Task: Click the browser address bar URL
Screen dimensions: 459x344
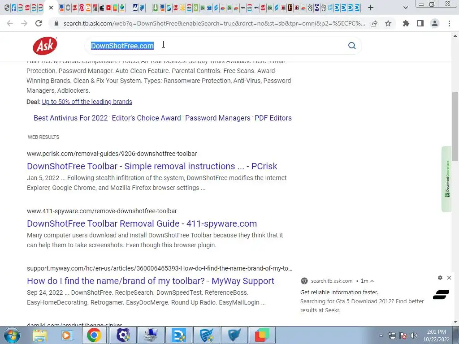Action: click(214, 23)
